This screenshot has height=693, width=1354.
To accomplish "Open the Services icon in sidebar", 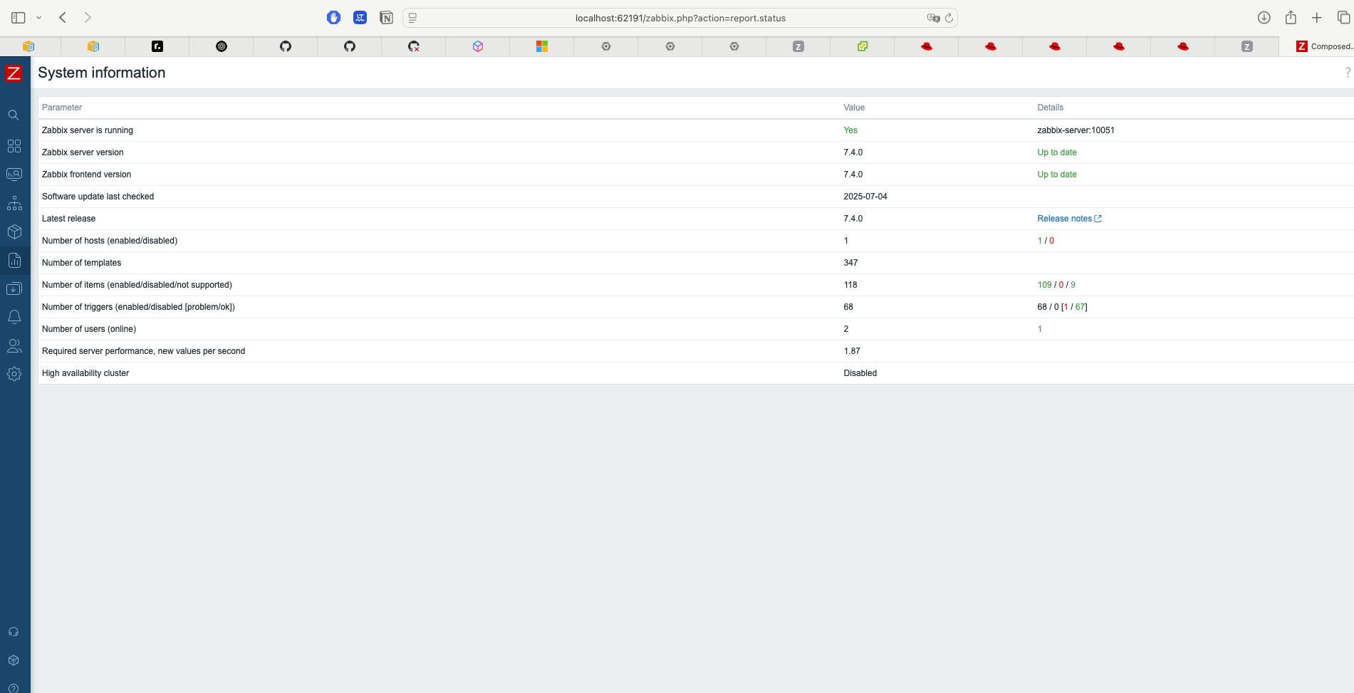I will point(14,204).
